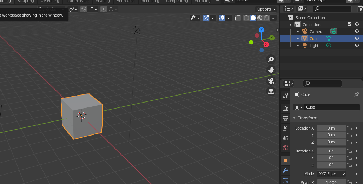Switch to solid shading
Image resolution: width=363 pixels, height=184 pixels.
(253, 18)
